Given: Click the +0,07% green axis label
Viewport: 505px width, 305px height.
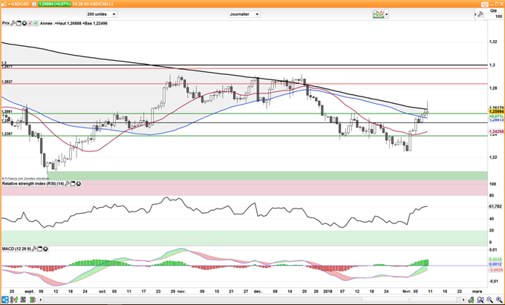Looking at the screenshot, I should coord(496,117).
